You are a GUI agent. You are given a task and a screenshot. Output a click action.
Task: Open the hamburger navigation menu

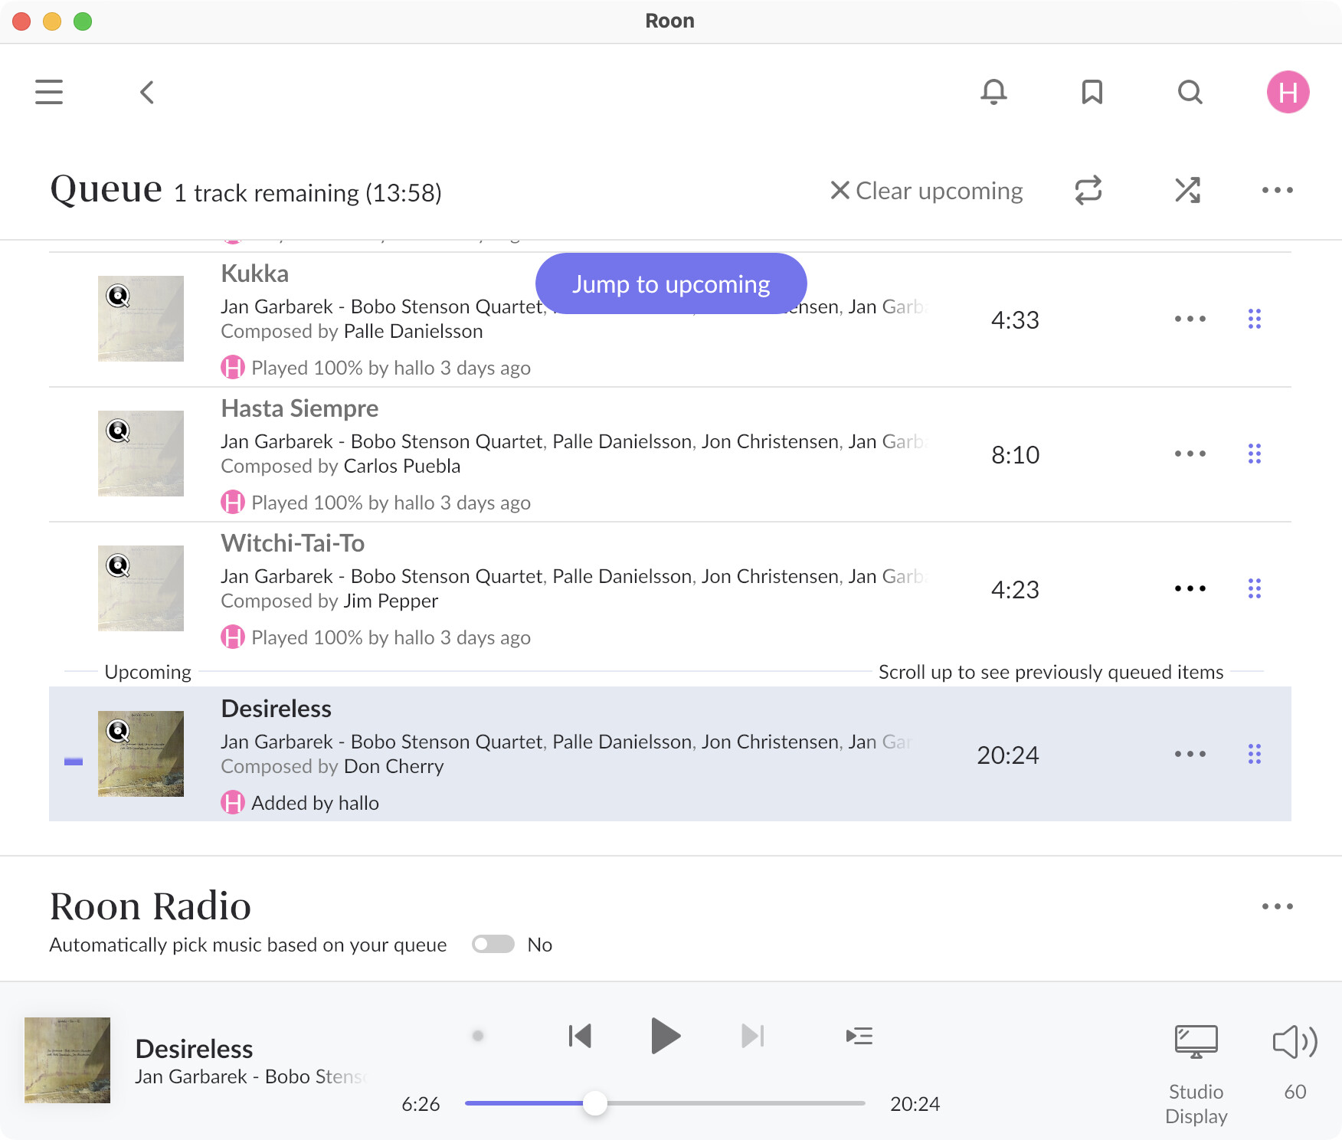click(x=49, y=92)
